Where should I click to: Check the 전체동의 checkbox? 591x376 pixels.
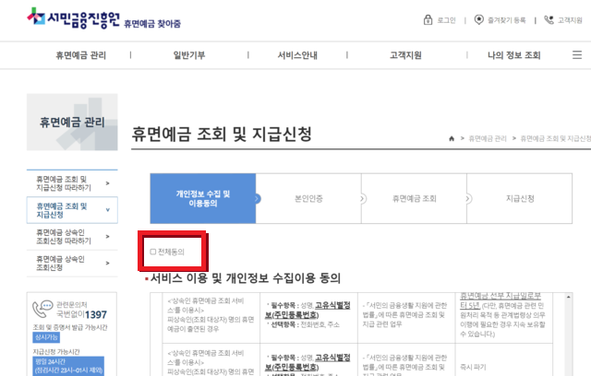[153, 252]
